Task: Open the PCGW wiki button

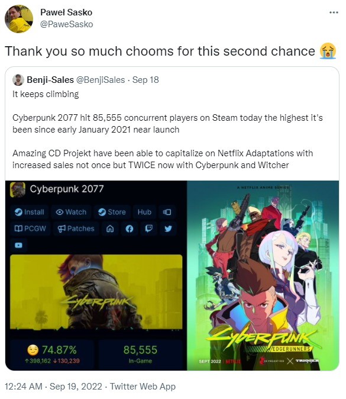Action: (31, 229)
